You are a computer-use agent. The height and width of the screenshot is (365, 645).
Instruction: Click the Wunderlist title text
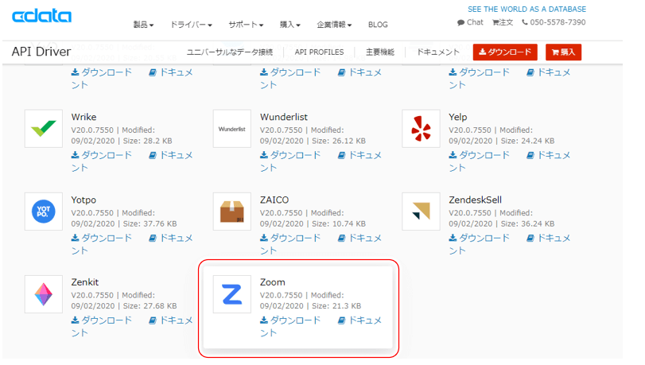[284, 117]
